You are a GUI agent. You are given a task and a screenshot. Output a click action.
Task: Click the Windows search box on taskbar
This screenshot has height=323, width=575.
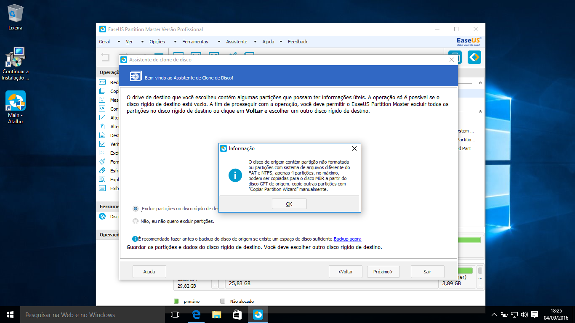pos(93,315)
